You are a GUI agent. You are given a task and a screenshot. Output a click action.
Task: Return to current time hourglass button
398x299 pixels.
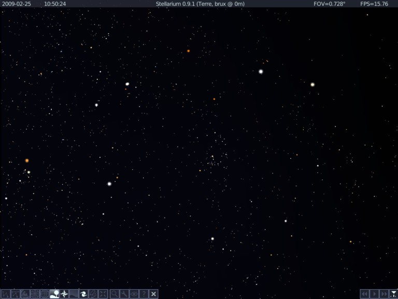point(393,294)
